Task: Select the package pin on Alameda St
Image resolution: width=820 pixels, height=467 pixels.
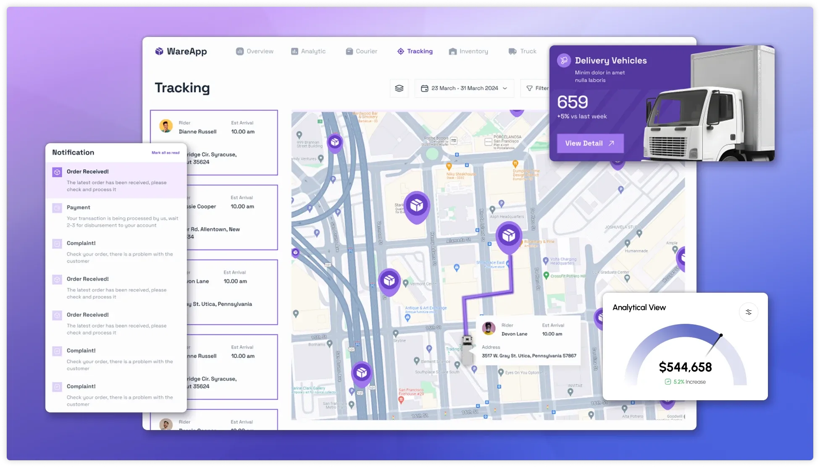Action: tap(509, 236)
